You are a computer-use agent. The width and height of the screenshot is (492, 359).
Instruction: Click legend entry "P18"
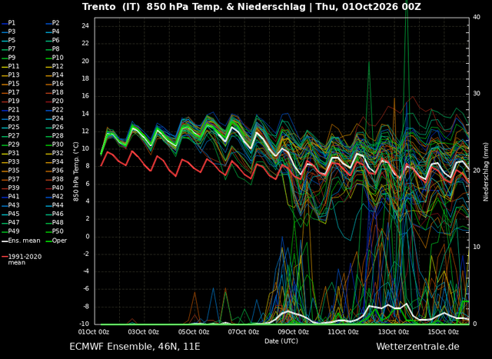point(55,92)
